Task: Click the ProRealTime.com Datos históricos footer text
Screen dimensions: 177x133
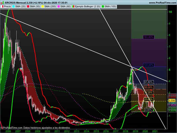Action: pos(35,128)
